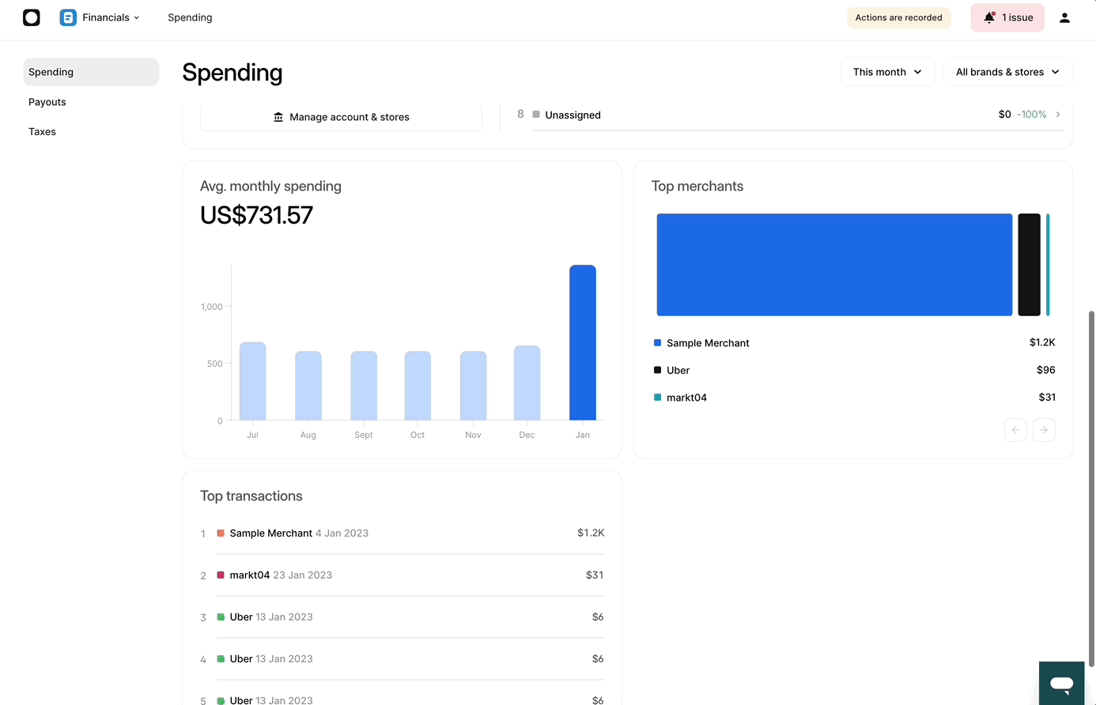Select Spending in the sidebar
This screenshot has width=1096, height=705.
[91, 72]
